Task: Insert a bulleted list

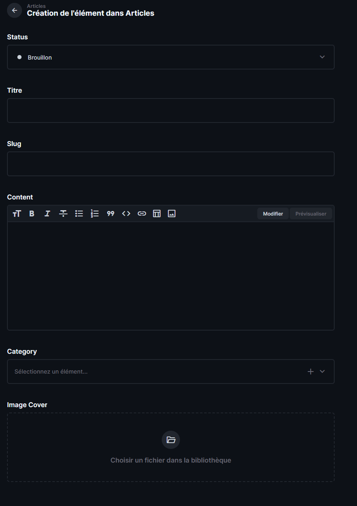Action: 79,213
